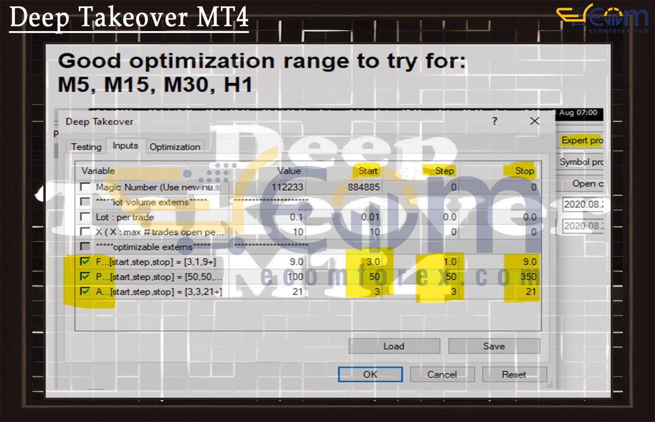Uncheck the P...[50,50,...] parameter checkbox
655x422 pixels.
85,277
